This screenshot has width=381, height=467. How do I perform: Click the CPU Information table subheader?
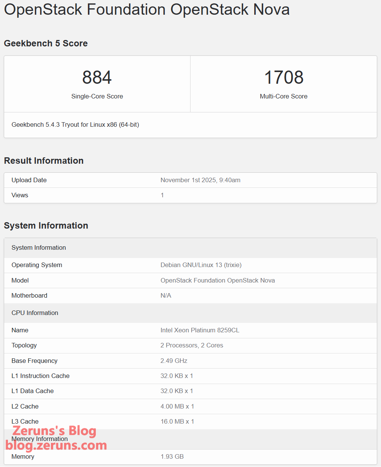click(35, 313)
